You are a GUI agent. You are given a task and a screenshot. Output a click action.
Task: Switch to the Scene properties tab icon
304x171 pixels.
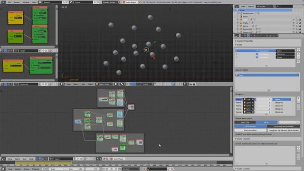tap(248, 36)
